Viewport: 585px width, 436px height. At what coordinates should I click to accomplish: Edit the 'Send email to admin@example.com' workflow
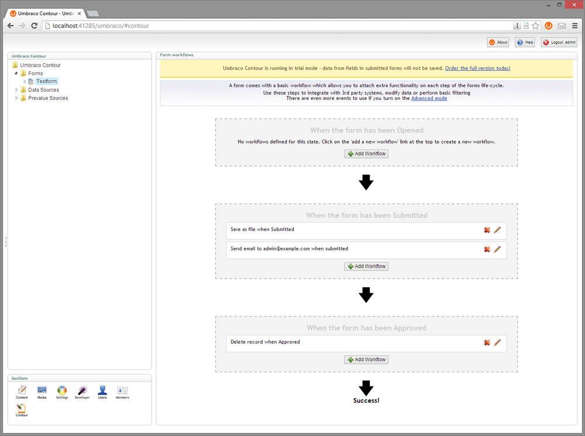497,250
